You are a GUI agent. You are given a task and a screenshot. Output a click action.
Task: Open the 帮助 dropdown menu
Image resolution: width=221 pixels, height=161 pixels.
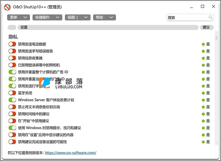tap(104, 17)
